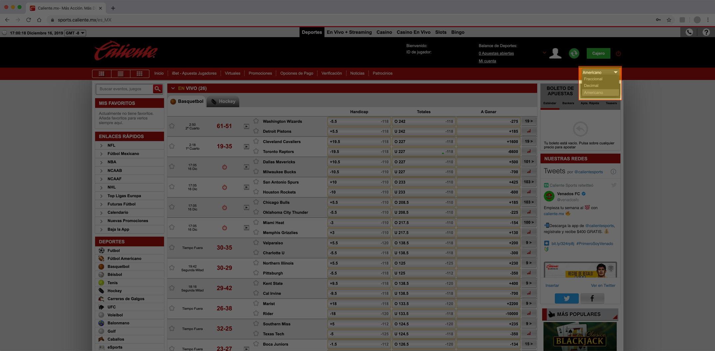Click the Twitter share button

[x=567, y=298]
